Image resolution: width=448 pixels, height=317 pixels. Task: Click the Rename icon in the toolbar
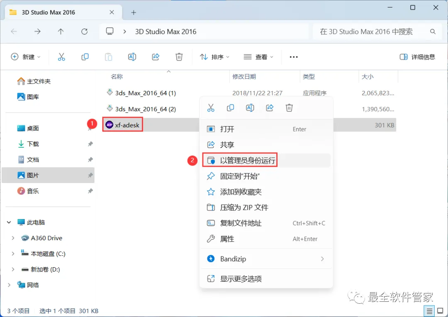(x=132, y=57)
